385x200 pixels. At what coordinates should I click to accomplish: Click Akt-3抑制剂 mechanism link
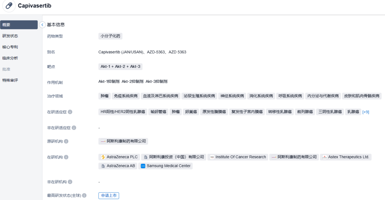coord(156,81)
